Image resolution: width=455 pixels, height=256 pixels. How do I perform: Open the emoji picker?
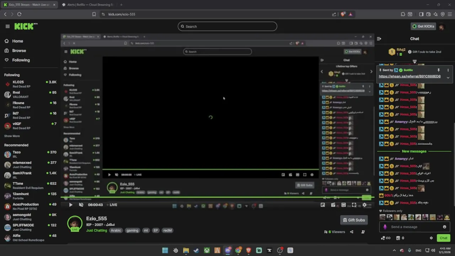pyautogui.click(x=444, y=227)
